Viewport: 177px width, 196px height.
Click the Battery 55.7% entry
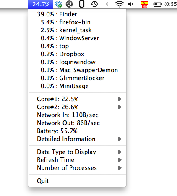click(77, 131)
